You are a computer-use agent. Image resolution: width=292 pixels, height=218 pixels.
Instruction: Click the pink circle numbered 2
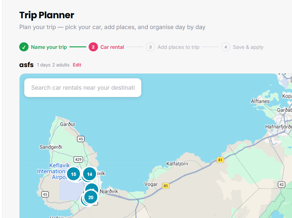(x=93, y=47)
